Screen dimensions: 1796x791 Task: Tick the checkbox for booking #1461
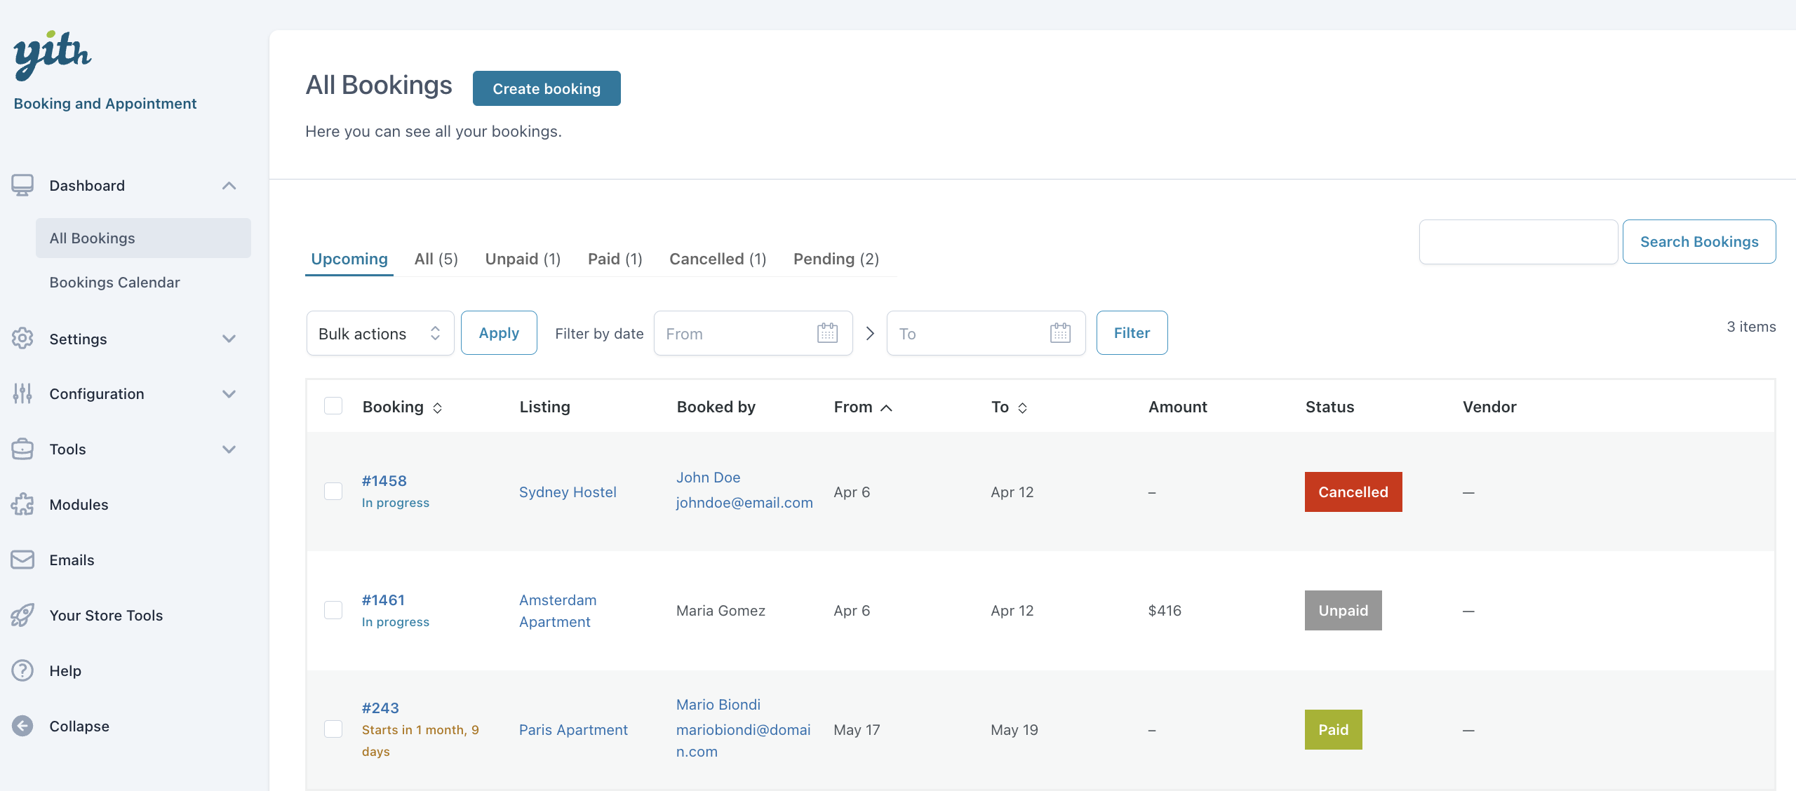pyautogui.click(x=333, y=610)
